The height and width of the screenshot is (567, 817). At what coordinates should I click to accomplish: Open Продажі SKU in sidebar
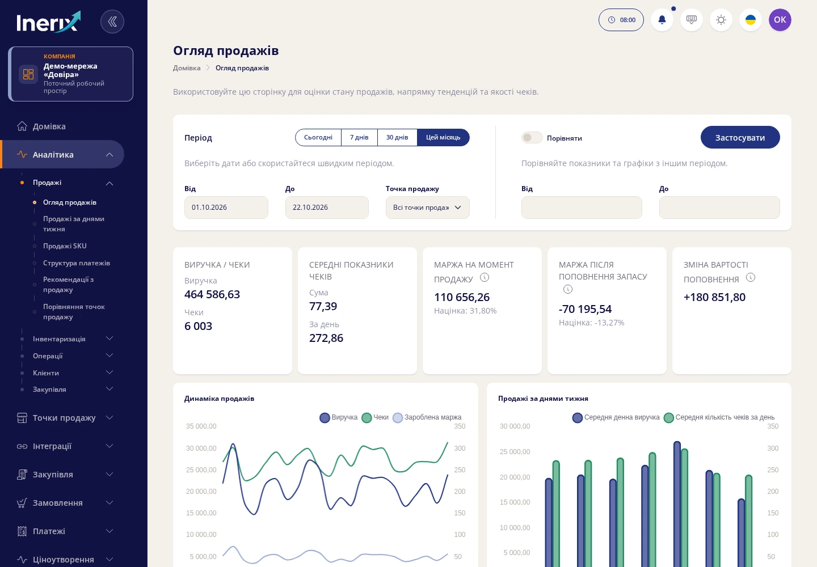pos(65,246)
